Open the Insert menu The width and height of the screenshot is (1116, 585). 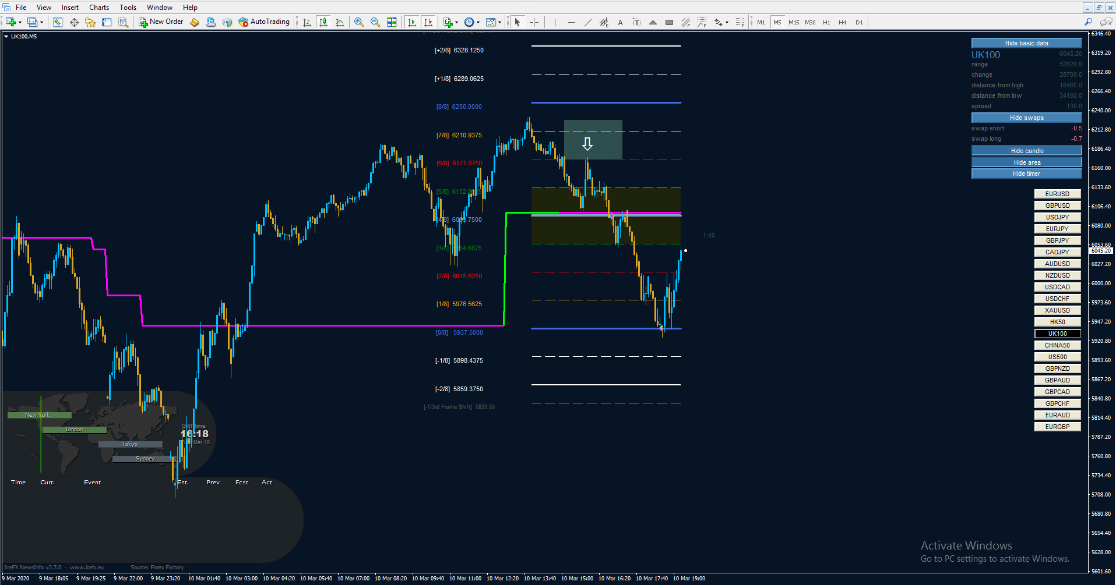70,8
